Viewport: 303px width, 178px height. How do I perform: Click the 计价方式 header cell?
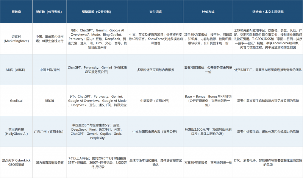click(208, 12)
